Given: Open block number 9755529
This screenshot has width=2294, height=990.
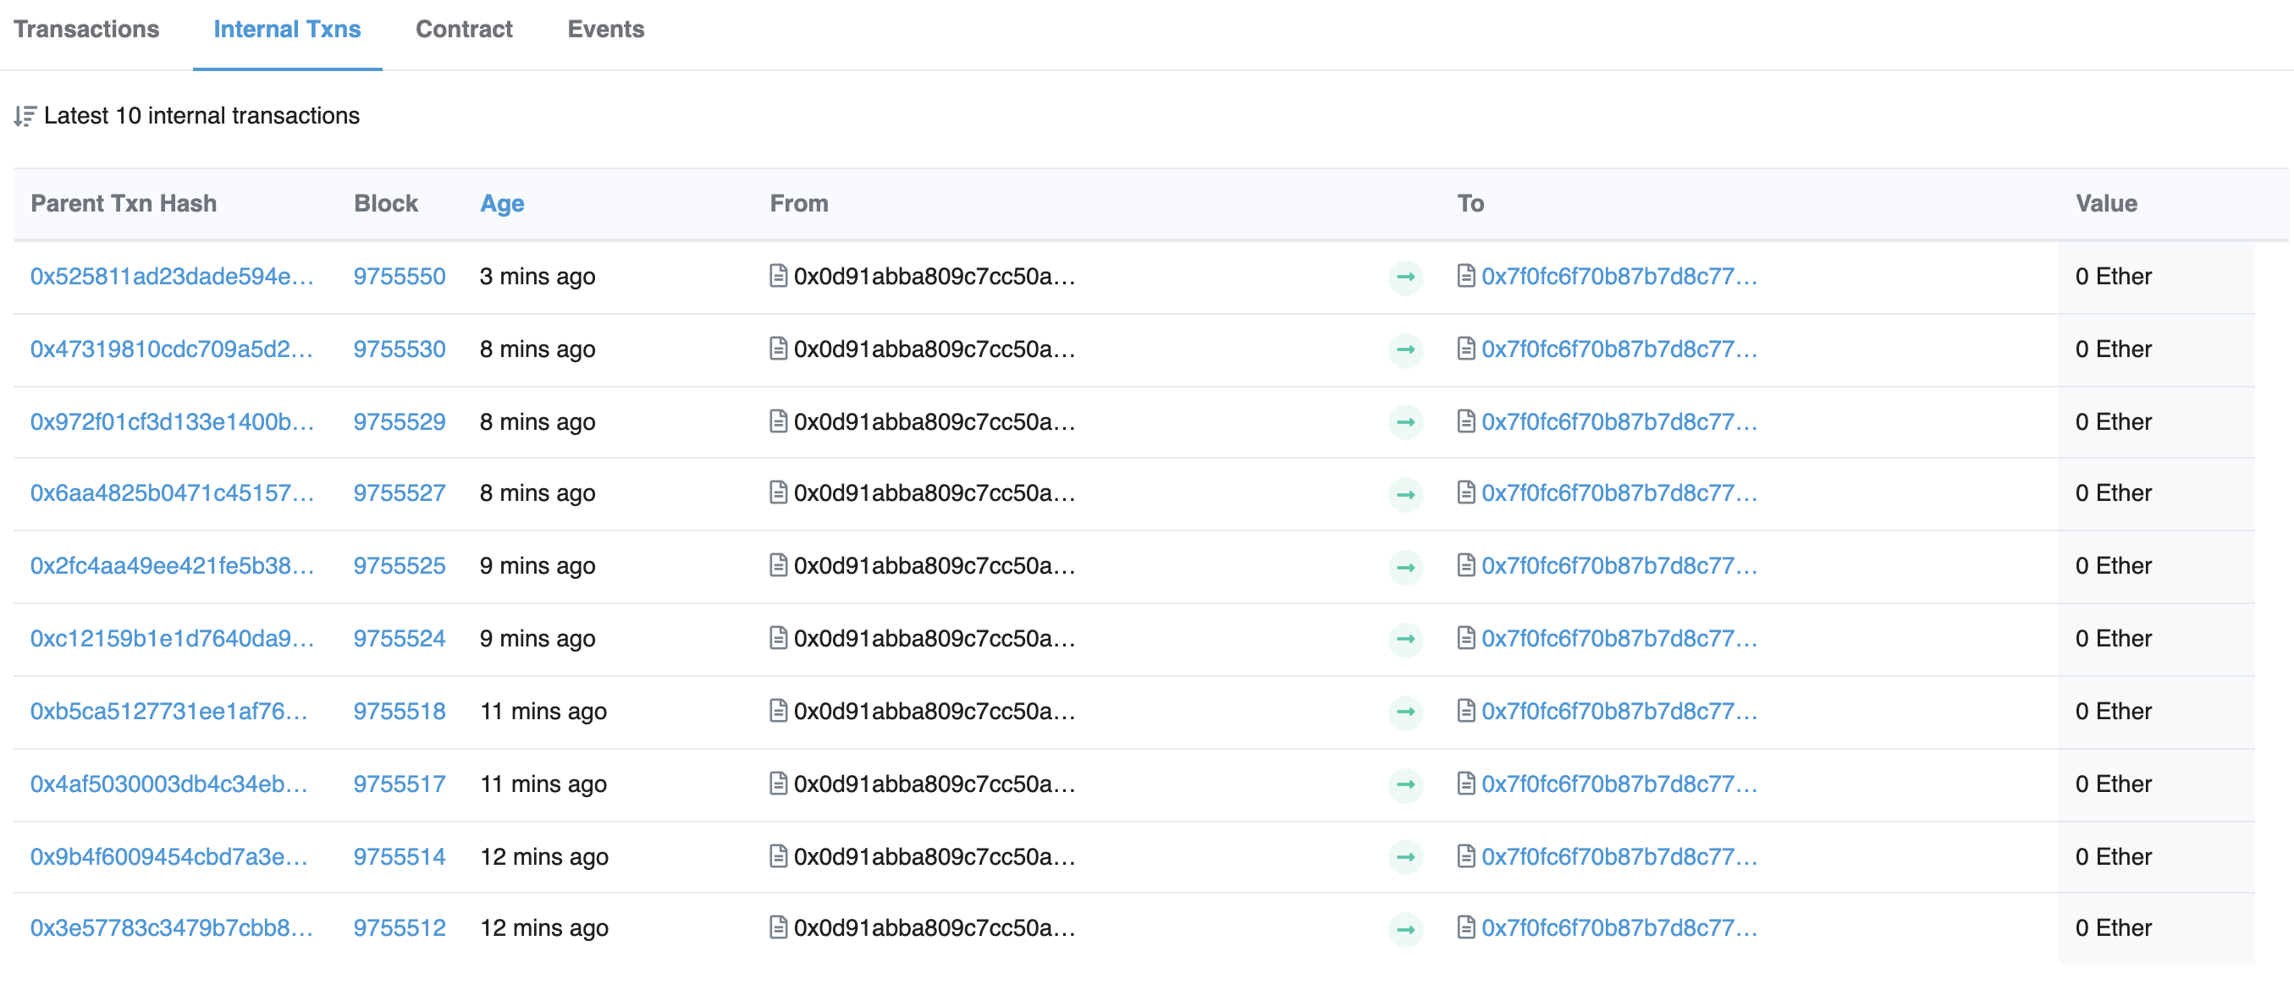Looking at the screenshot, I should click(x=399, y=422).
